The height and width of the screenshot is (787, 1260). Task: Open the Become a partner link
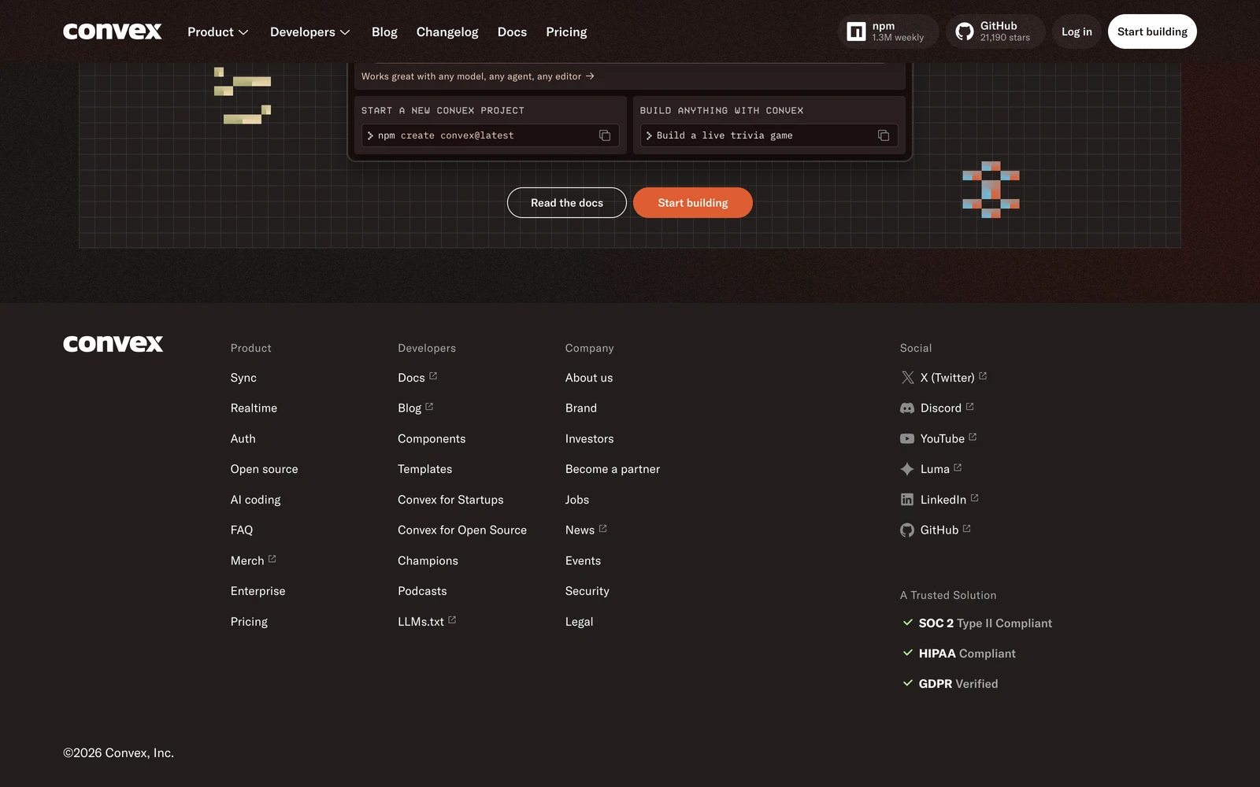(613, 469)
